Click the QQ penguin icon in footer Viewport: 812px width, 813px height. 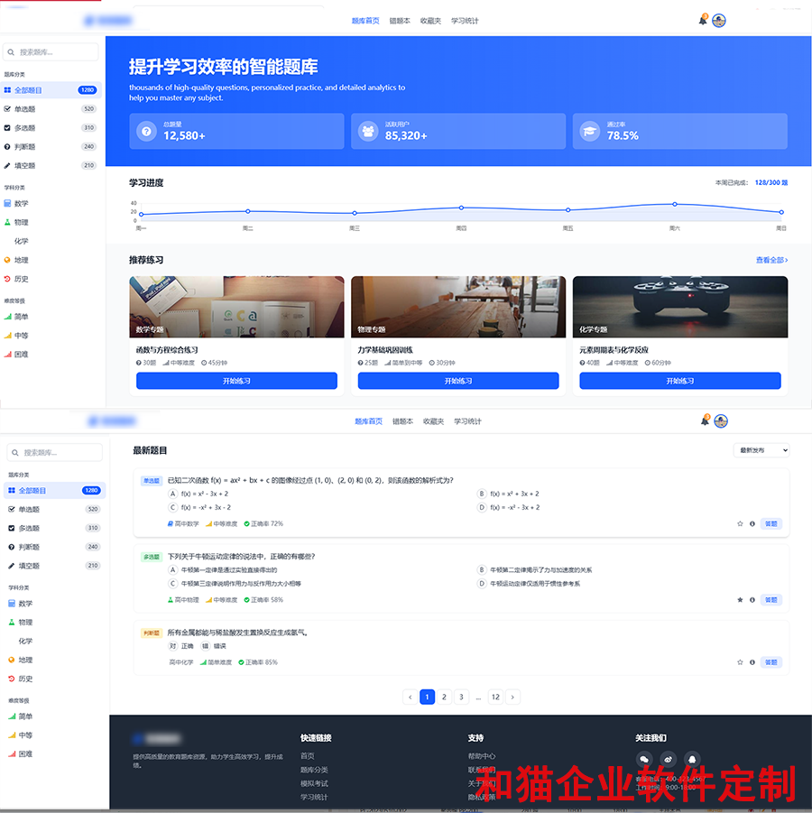click(692, 759)
